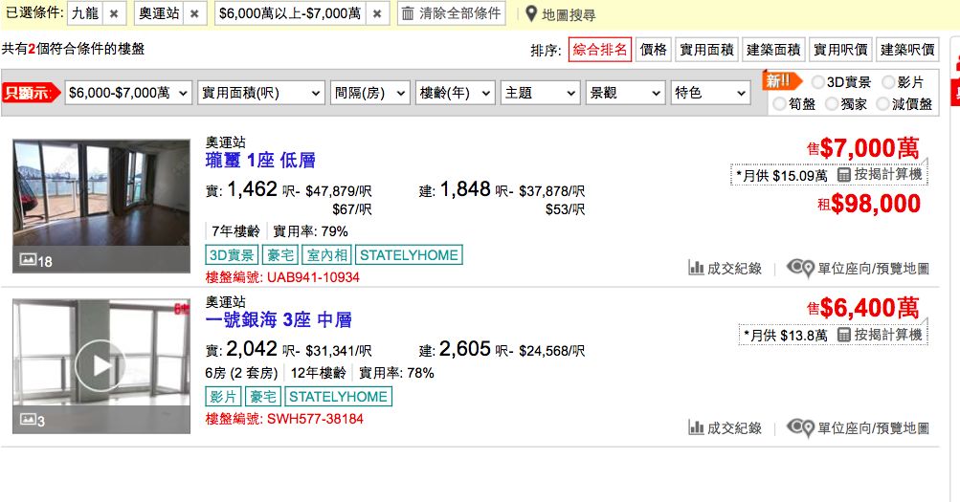Select the 影片 radio option
Viewport: 960px width, 502px height.
[888, 82]
